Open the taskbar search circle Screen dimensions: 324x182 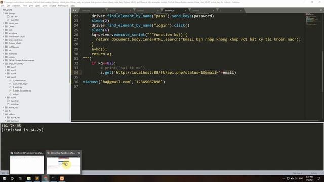tap(12, 178)
